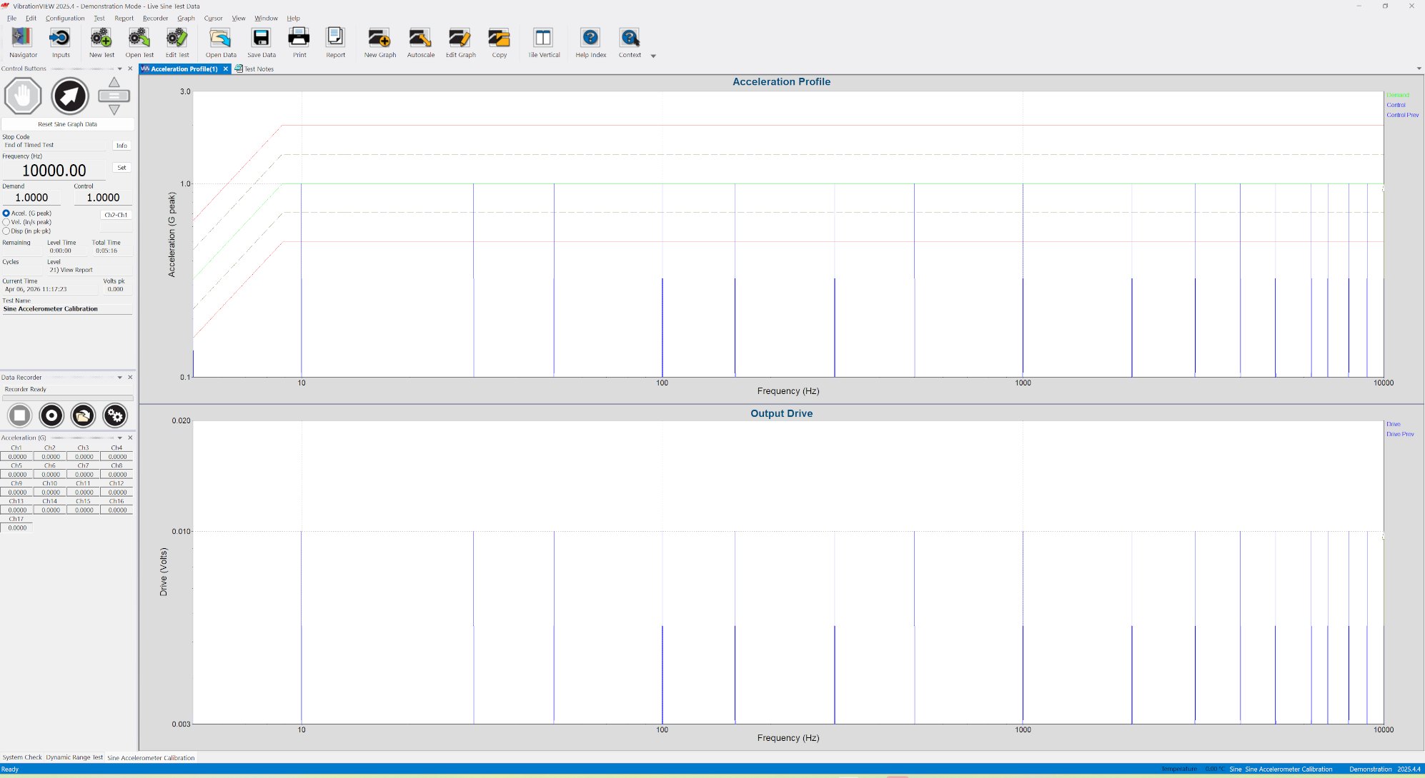Image resolution: width=1425 pixels, height=778 pixels.
Task: Open the Data Recorder panel dropdown arrow
Action: [120, 378]
